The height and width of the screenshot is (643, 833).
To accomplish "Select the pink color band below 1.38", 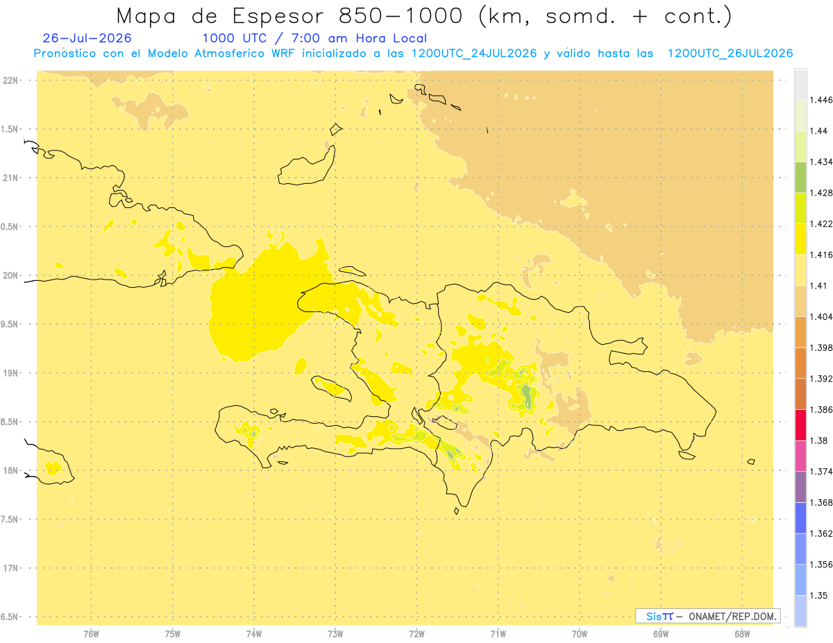I will (x=800, y=456).
